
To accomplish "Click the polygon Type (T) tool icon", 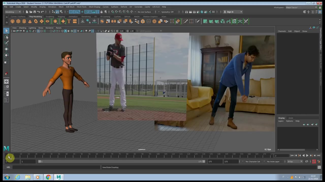I will [x=69, y=21].
